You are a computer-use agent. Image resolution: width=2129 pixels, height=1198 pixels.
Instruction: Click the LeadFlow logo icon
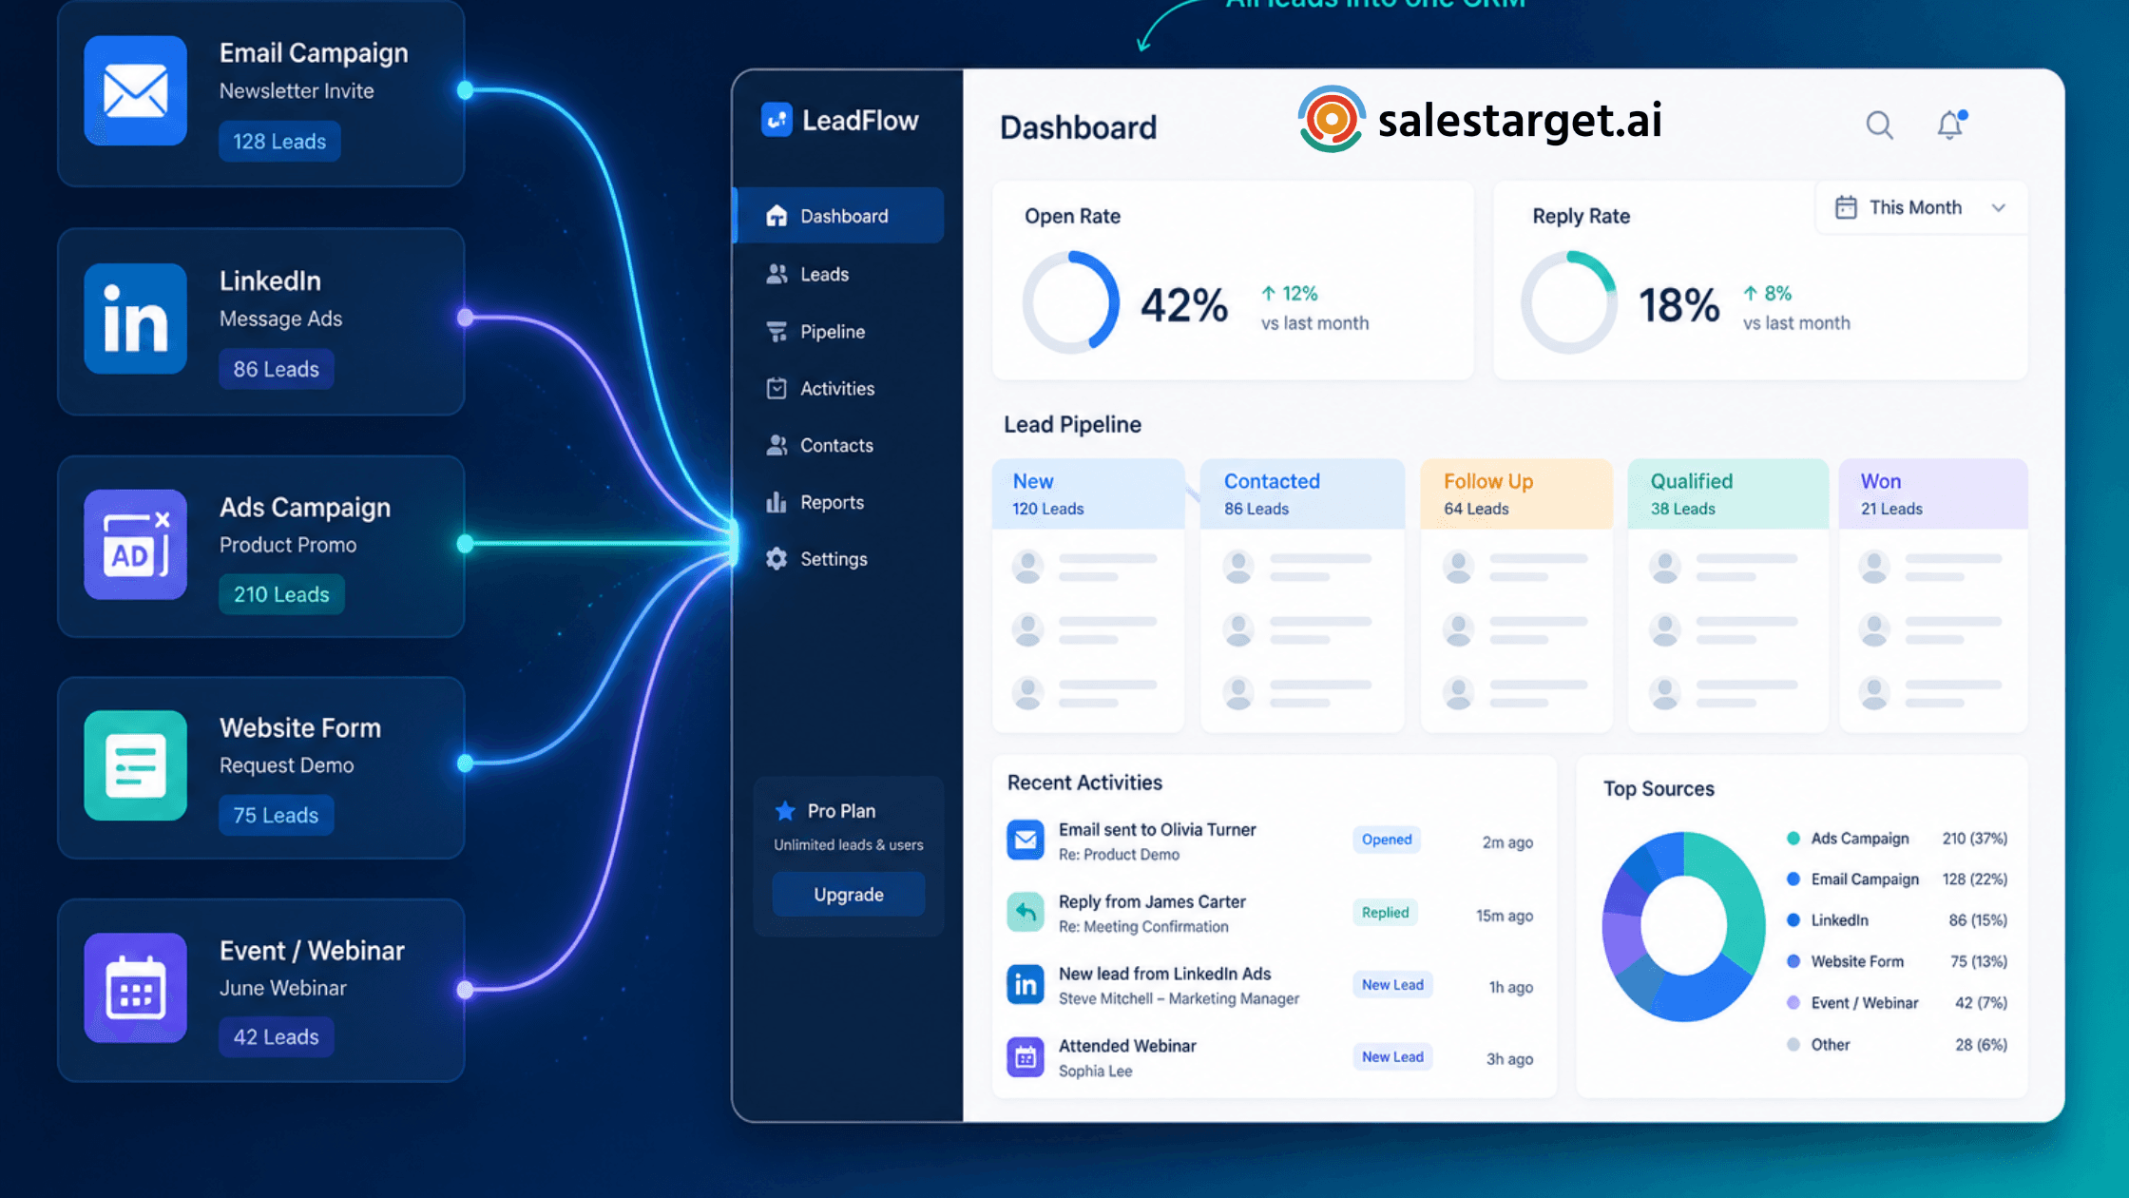tap(777, 120)
